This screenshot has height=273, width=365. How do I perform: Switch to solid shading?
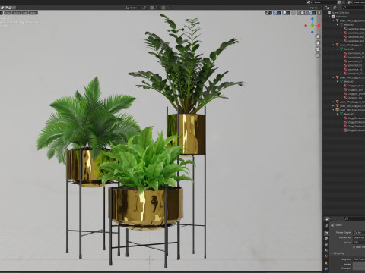(x=303, y=13)
